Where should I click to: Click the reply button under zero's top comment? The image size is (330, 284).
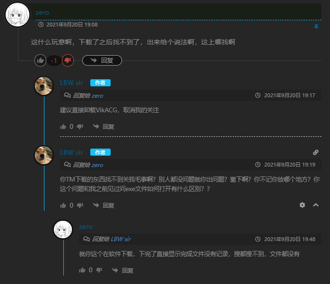[x=102, y=60]
